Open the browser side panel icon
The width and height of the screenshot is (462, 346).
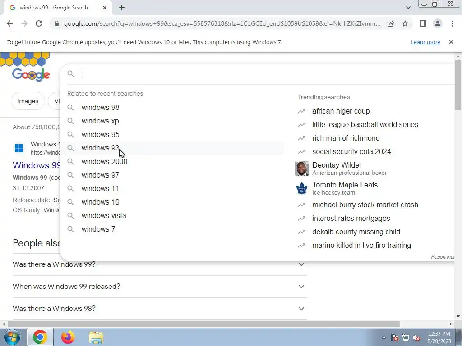(x=423, y=23)
